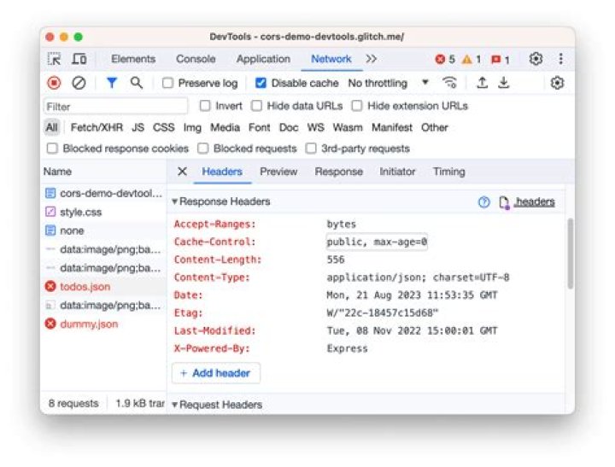Select the todos.json request row
Viewport: 615px width, 467px height.
[x=103, y=287]
